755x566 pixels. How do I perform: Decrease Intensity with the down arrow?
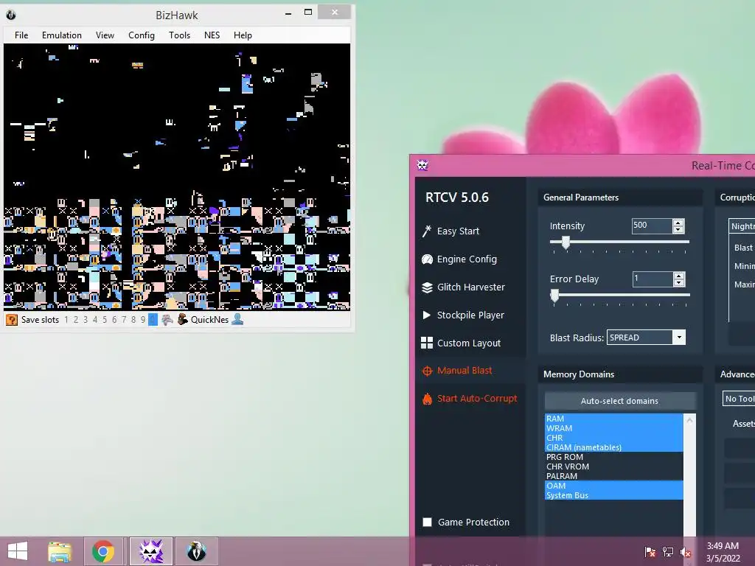tap(678, 229)
